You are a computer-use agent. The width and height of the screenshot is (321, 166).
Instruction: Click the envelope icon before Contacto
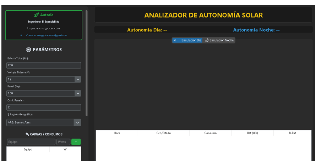[21, 35]
